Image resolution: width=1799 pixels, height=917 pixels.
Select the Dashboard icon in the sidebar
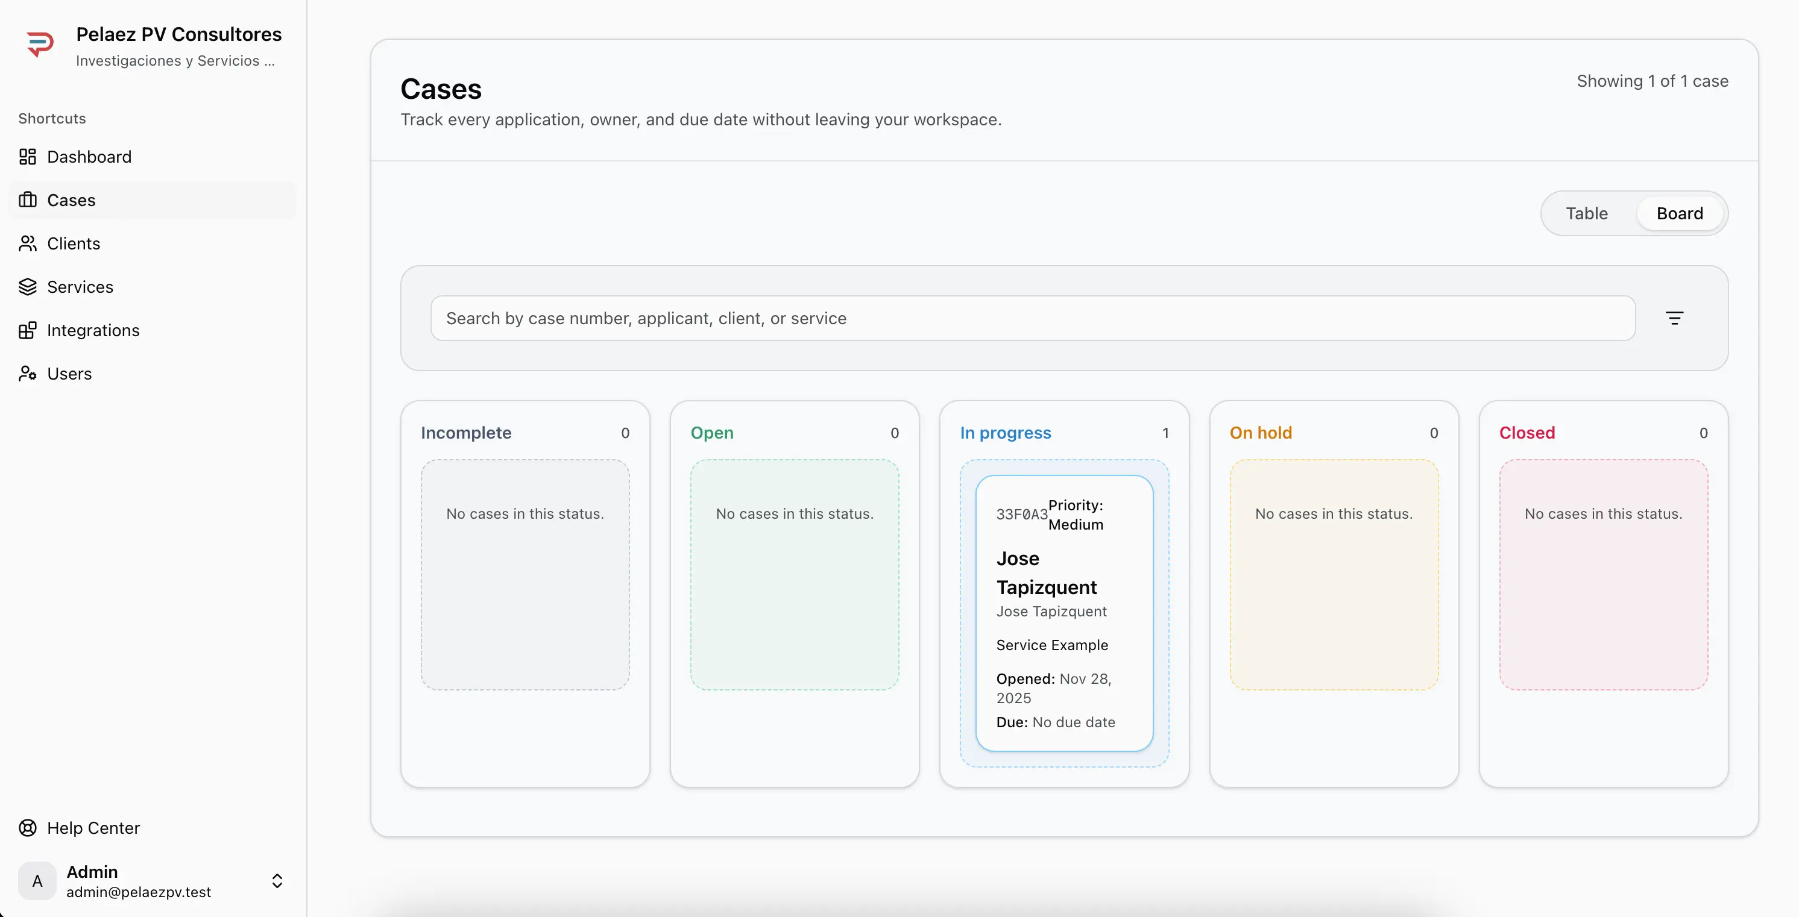(x=27, y=156)
